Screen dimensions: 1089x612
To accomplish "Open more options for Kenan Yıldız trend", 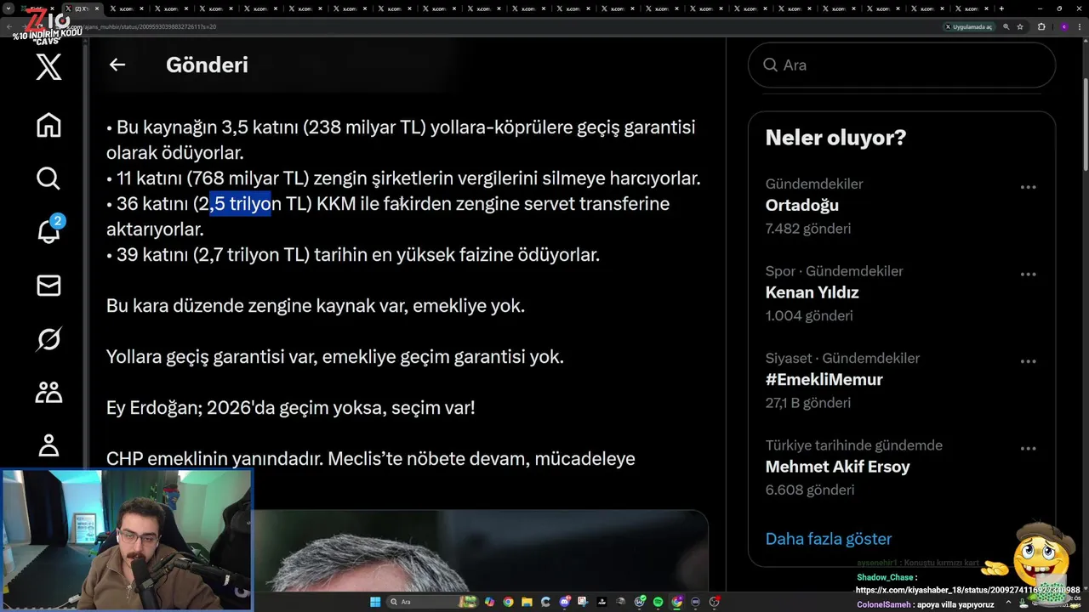I will [1029, 275].
